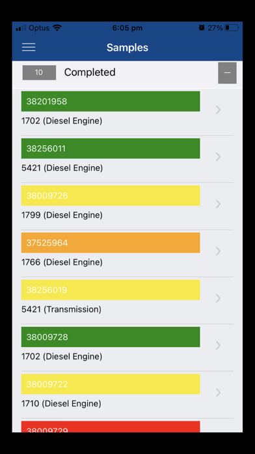The image size is (255, 454).
Task: Tap the chevron next to sample 38009728
Action: tap(219, 346)
